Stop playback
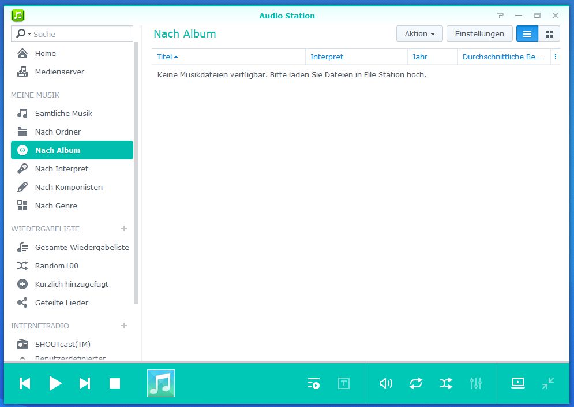This screenshot has width=574, height=407. pos(115,383)
